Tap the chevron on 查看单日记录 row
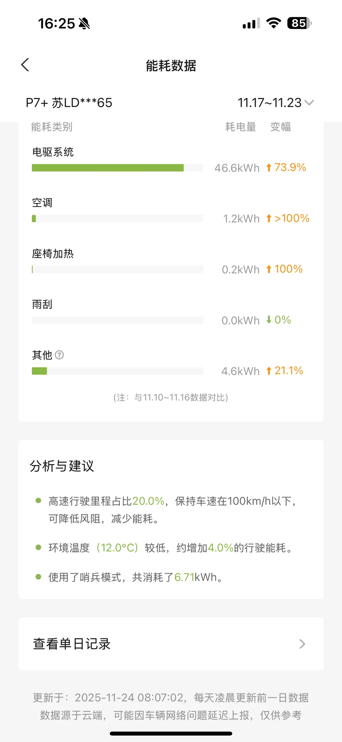This screenshot has height=742, width=342. coord(302,644)
